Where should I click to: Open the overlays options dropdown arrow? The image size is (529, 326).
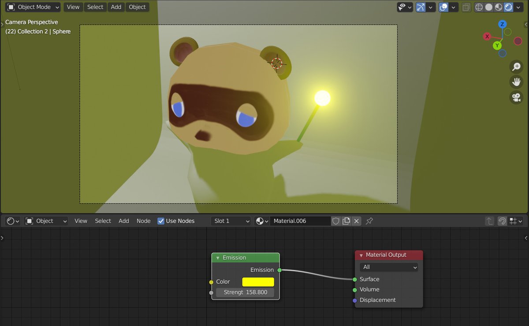[x=453, y=7]
